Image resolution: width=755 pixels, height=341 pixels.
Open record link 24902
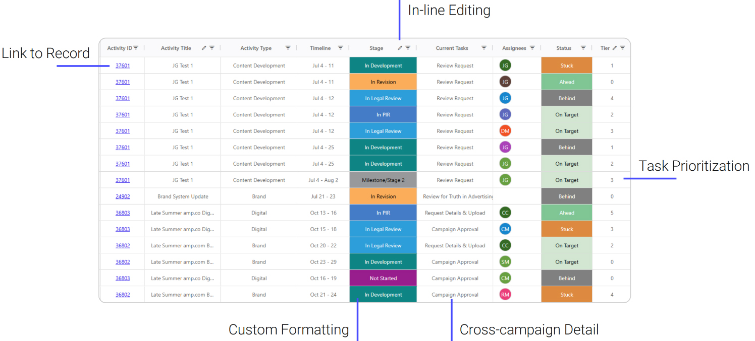123,196
